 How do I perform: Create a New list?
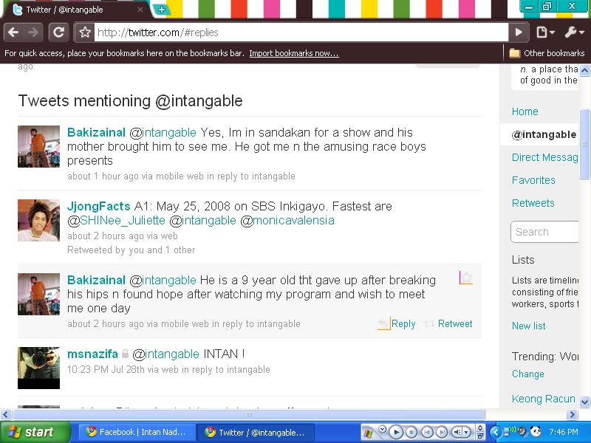528,326
